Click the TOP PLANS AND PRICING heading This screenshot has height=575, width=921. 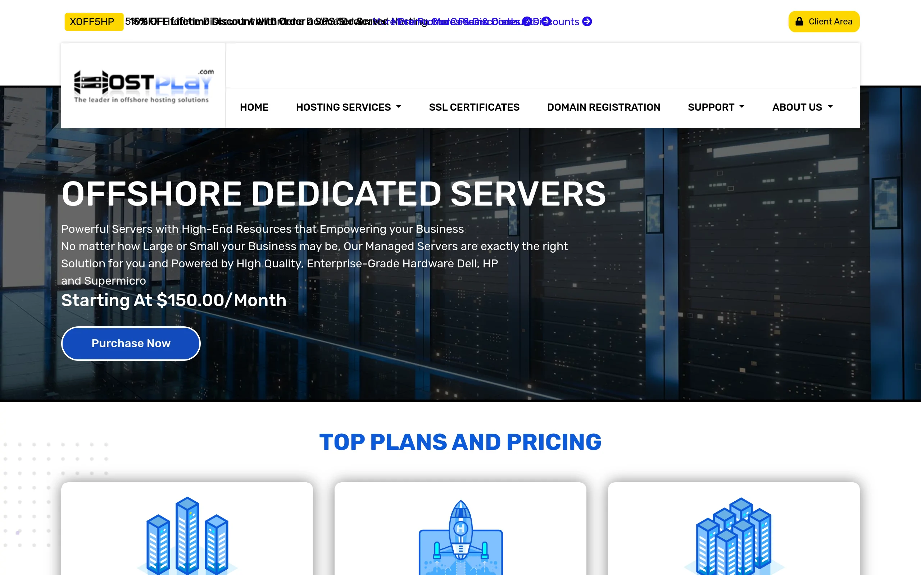pos(460,442)
